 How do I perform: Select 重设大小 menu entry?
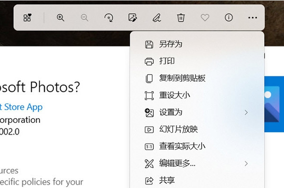click(x=197, y=95)
